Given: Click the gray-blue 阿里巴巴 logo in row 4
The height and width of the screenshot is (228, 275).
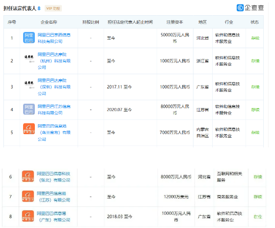Looking at the screenshot, I should click(x=29, y=109).
